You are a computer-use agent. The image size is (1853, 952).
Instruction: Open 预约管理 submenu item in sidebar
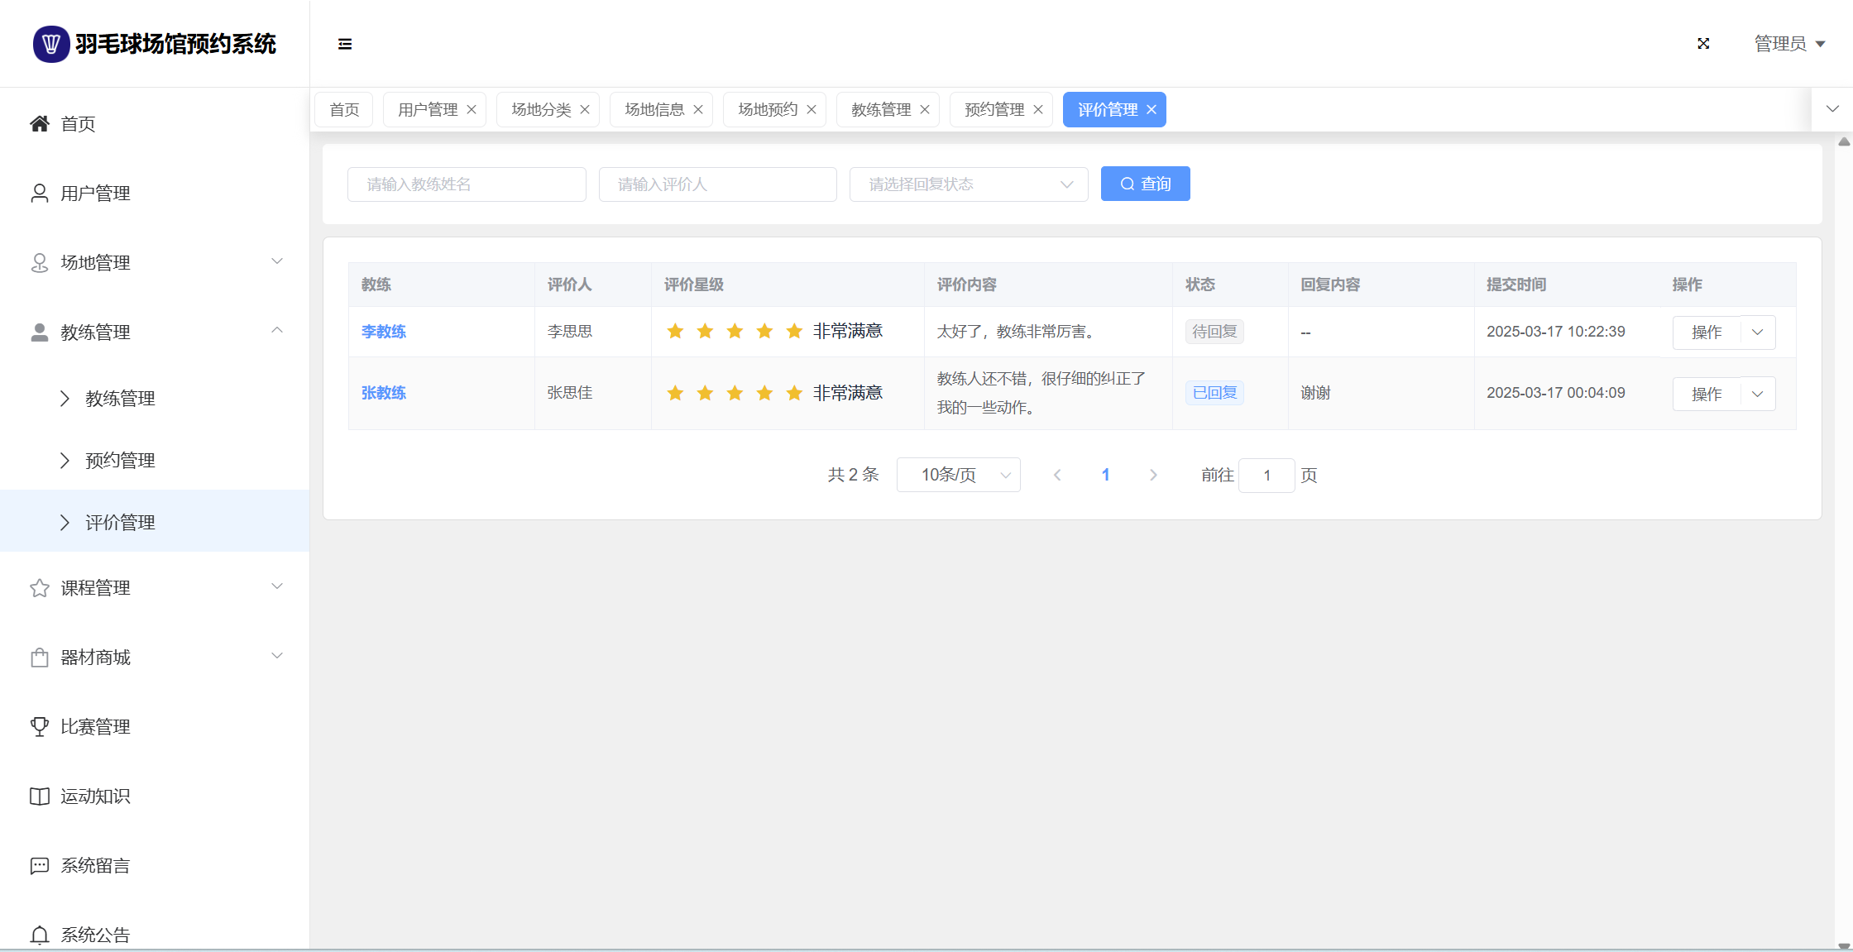[121, 461]
